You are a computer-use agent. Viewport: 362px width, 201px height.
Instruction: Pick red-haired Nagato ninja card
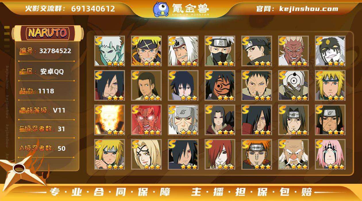[x=220, y=154]
